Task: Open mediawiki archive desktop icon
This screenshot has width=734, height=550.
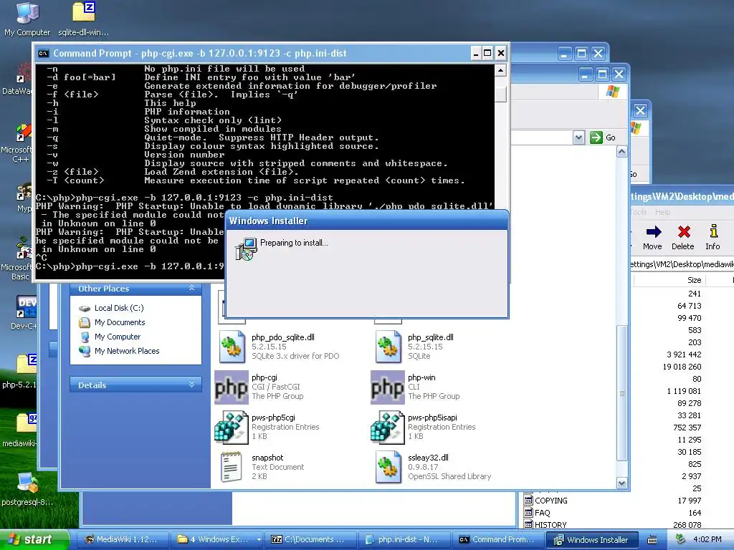Action: point(27,423)
